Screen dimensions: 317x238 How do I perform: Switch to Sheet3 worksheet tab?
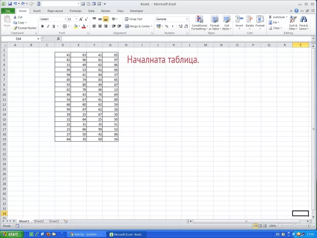[54, 221]
